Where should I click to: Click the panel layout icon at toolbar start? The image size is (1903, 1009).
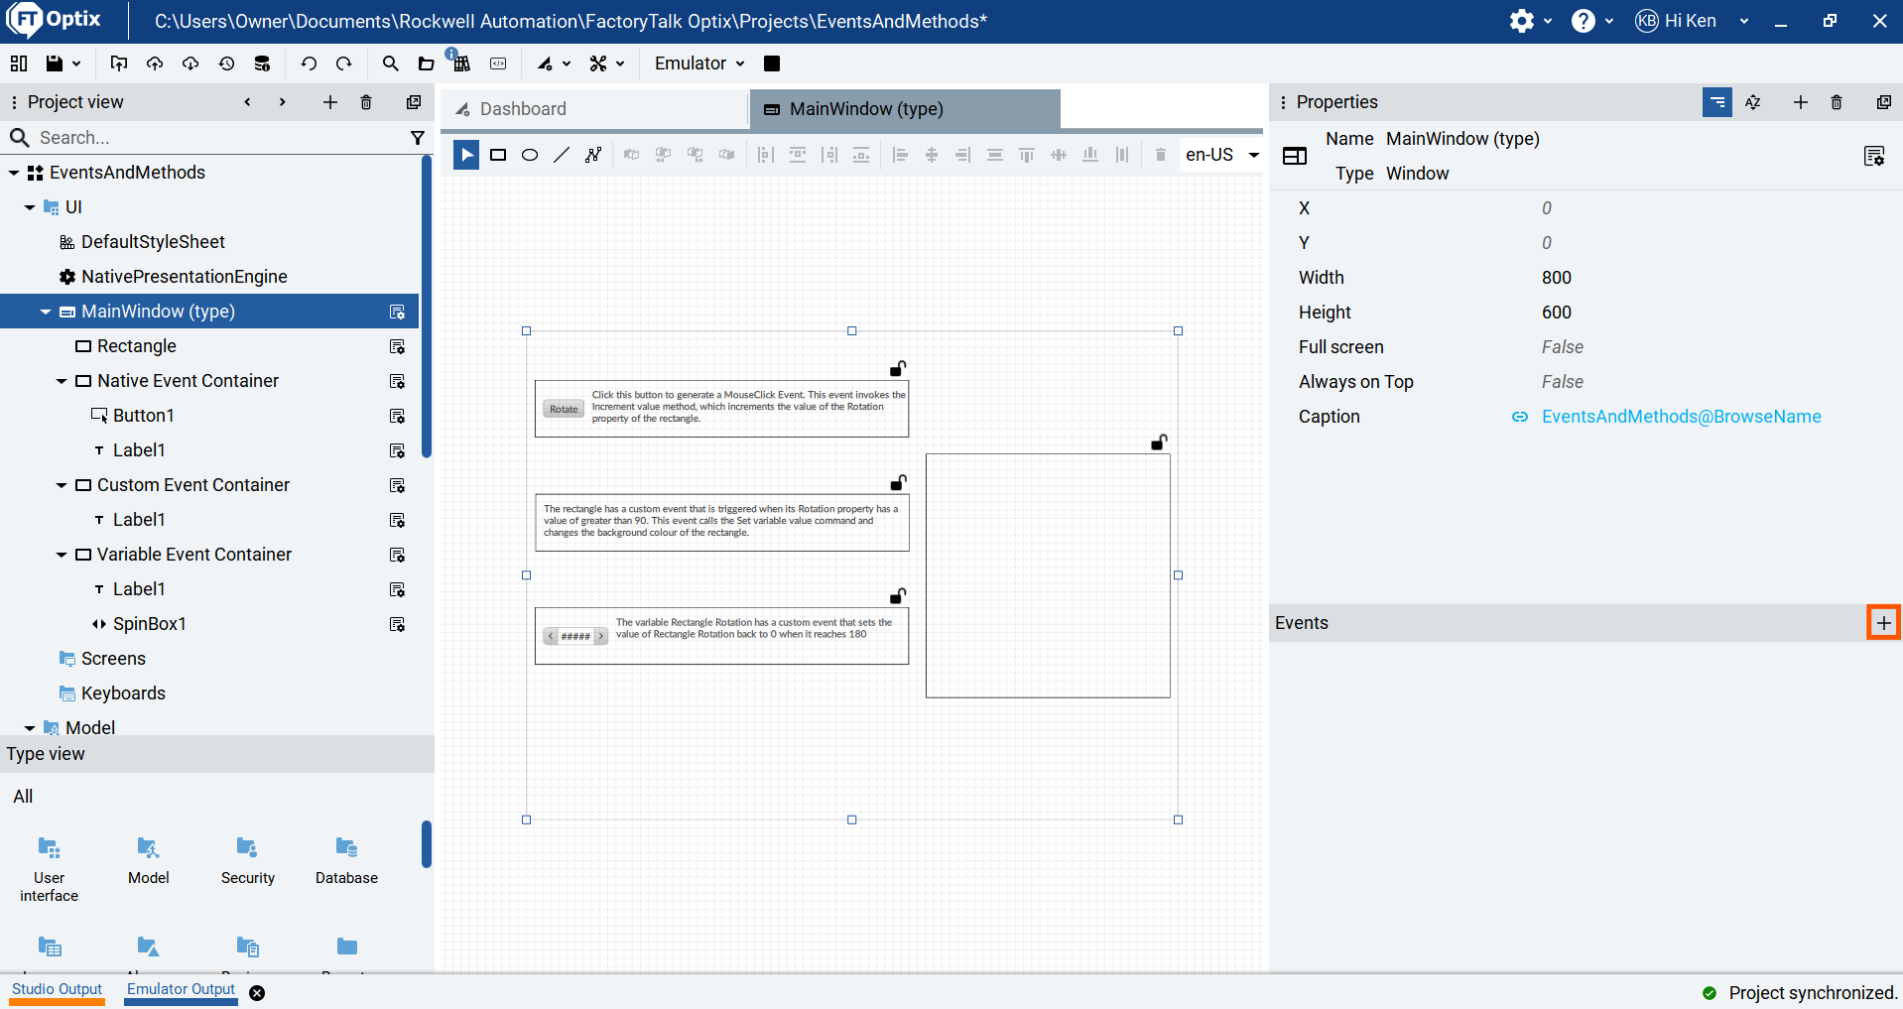coord(19,63)
